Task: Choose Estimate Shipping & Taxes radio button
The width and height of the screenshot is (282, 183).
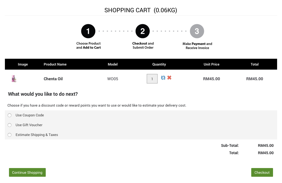Action: [x=10, y=135]
